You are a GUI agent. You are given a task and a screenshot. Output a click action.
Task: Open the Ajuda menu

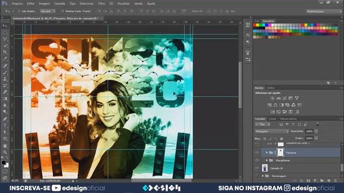(151, 4)
